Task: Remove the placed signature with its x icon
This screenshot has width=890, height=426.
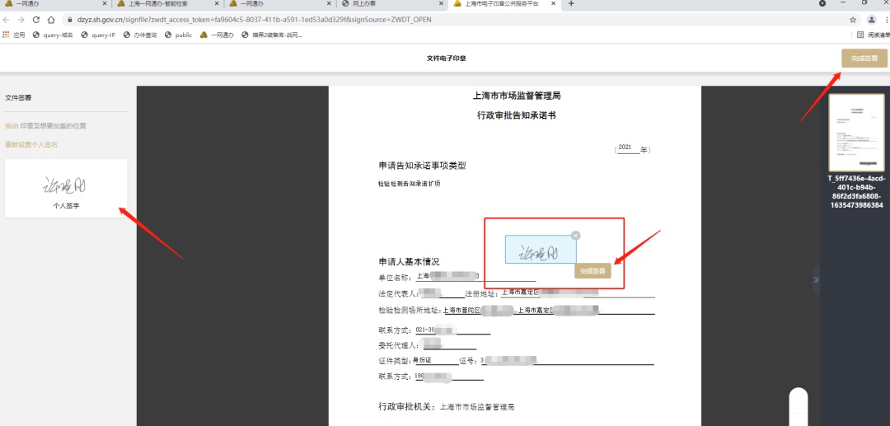Action: click(575, 236)
